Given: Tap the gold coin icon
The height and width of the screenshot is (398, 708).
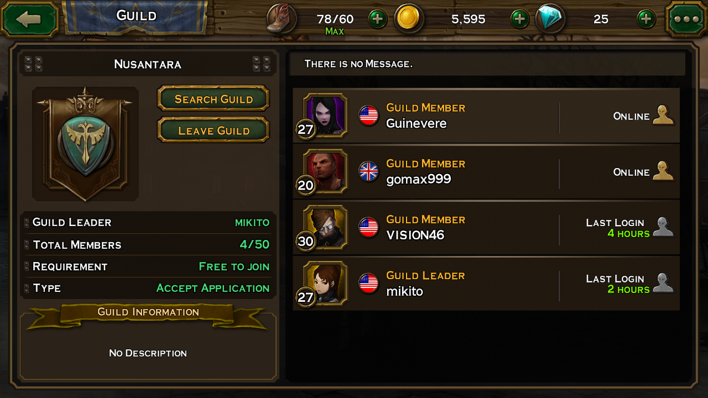Looking at the screenshot, I should [x=409, y=19].
